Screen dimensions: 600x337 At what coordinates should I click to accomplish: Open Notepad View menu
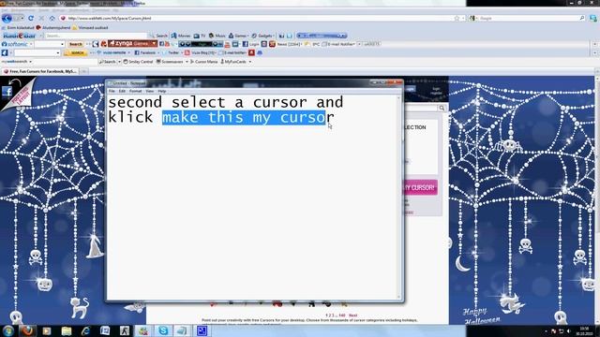point(150,91)
